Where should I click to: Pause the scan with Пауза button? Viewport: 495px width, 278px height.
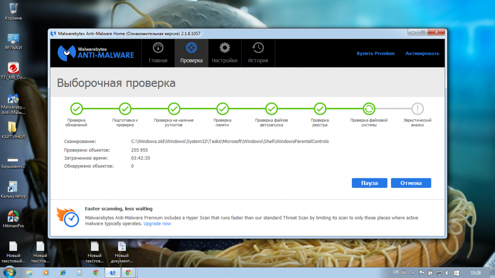[370, 183]
